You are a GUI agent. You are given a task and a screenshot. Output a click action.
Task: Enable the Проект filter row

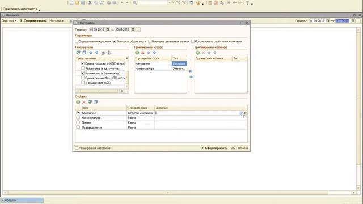[x=78, y=122]
